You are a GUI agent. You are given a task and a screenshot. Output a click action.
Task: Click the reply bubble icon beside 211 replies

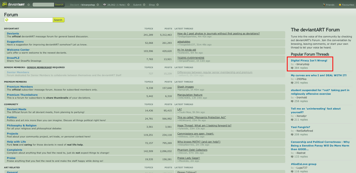click(x=292, y=120)
